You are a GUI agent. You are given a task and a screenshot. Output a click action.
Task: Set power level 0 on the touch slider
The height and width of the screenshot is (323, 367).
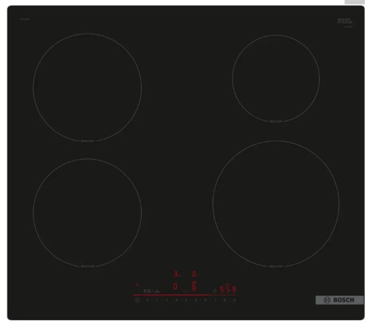[x=147, y=300]
